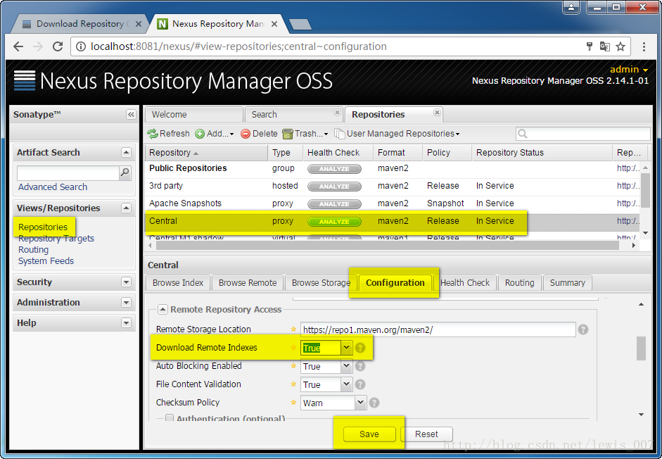Click ANALYZE button for Public Repositories
Viewport: 662px width, 459px height.
pos(334,169)
